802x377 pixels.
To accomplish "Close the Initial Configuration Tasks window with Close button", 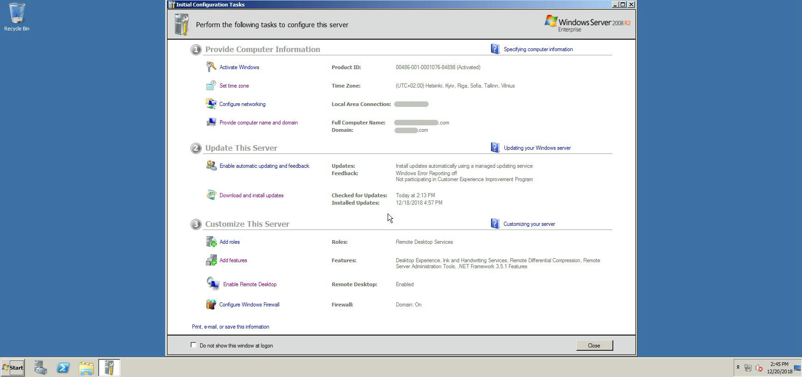I will [594, 346].
